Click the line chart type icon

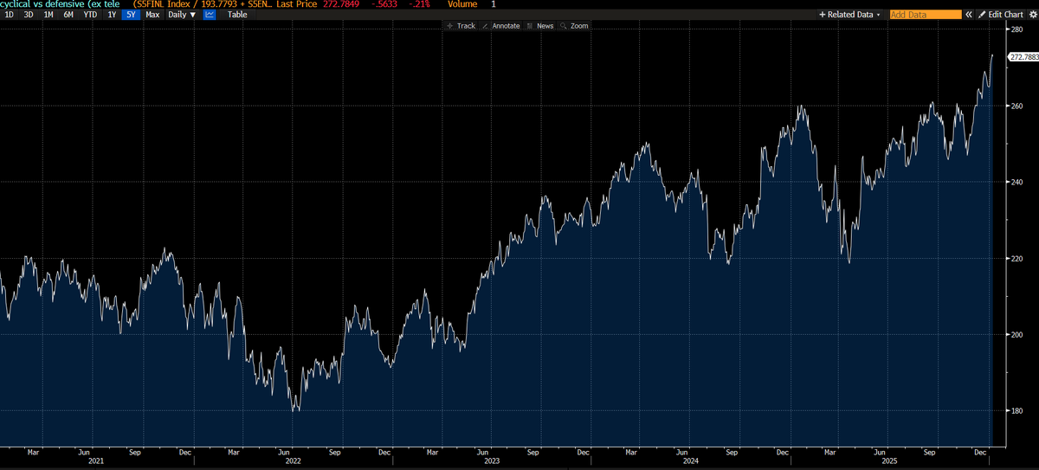point(210,15)
